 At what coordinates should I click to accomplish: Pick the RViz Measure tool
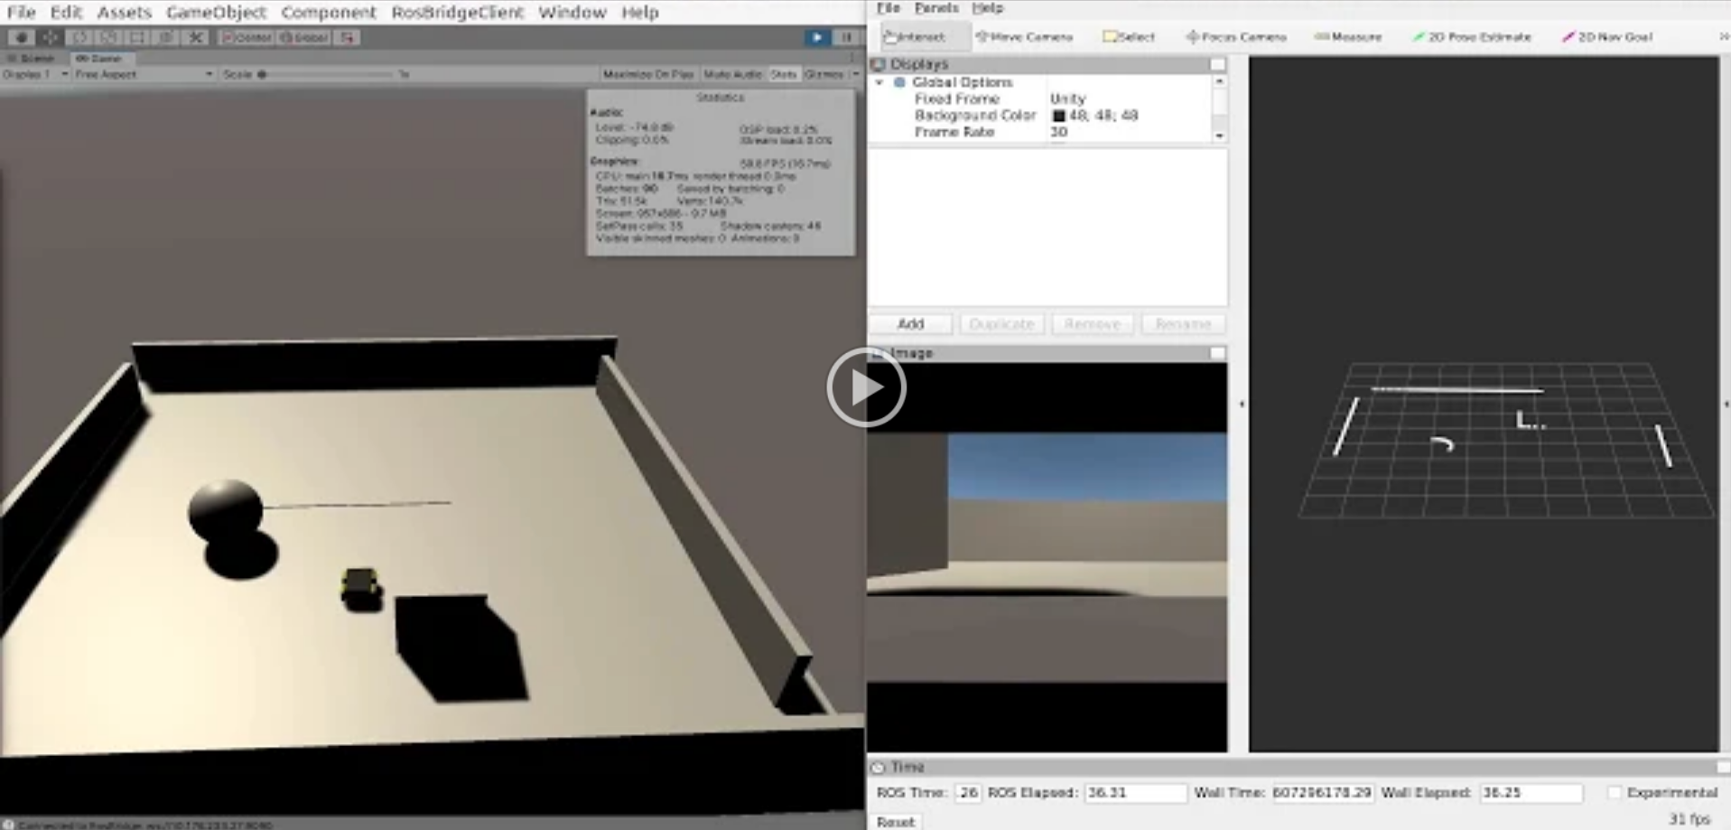pos(1348,37)
